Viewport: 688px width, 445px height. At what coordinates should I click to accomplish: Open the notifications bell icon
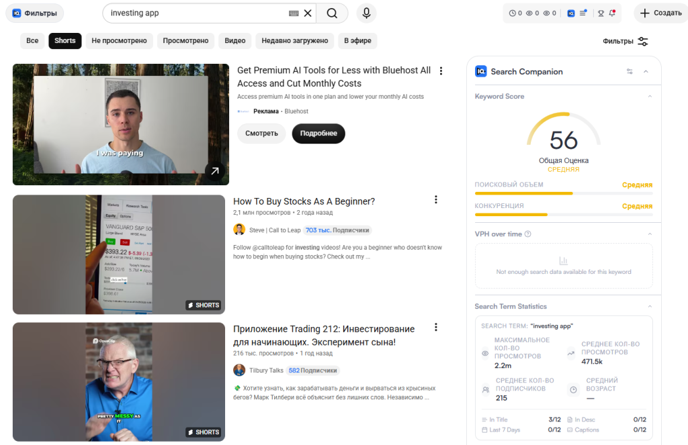click(x=613, y=13)
